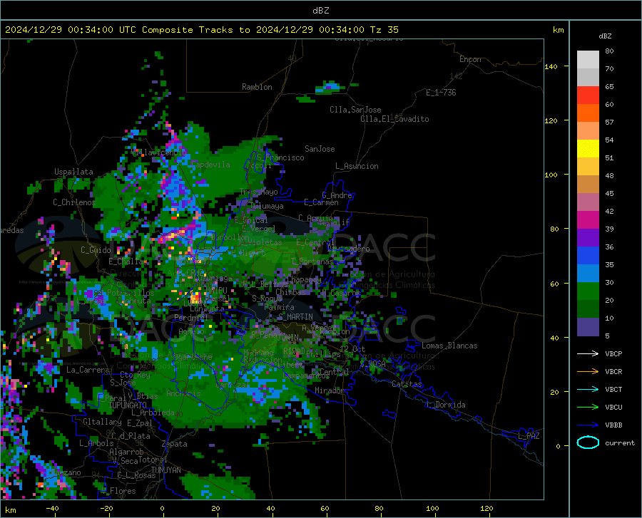The width and height of the screenshot is (642, 518).
Task: Click the E_Carmen map label
Action: [x=321, y=202]
